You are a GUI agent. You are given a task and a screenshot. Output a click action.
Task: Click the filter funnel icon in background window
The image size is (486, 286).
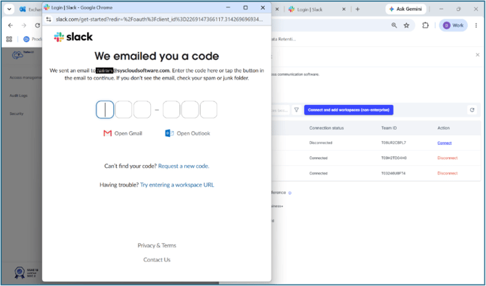297,110
